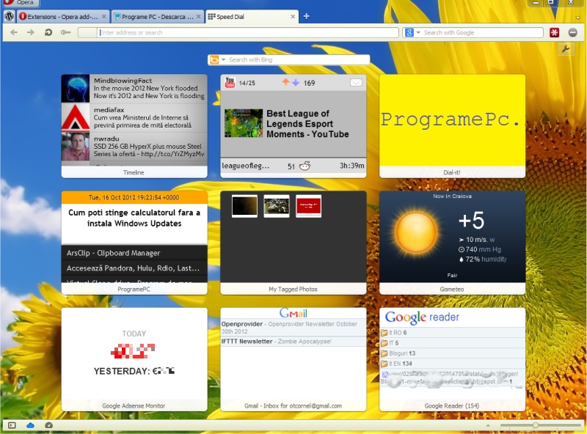Open the Opera main menu button

[x=21, y=3]
